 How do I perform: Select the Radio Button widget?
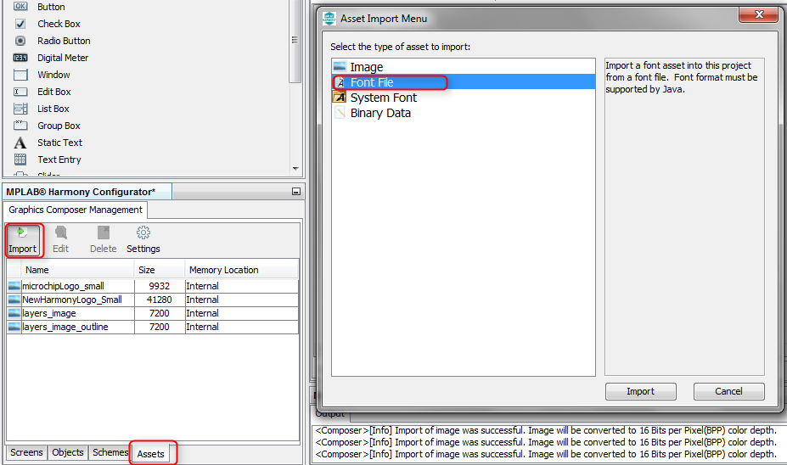(64, 41)
